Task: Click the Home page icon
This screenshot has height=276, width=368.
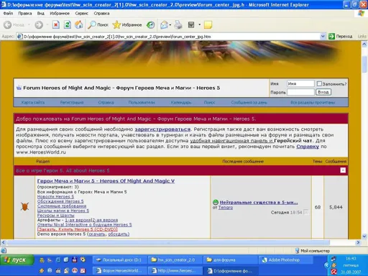Action: tap(78, 24)
